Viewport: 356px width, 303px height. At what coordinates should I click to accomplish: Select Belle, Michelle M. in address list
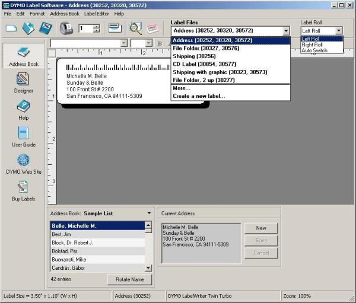click(97, 226)
